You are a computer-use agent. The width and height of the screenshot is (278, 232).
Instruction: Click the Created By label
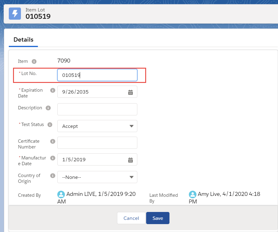coord(29,195)
